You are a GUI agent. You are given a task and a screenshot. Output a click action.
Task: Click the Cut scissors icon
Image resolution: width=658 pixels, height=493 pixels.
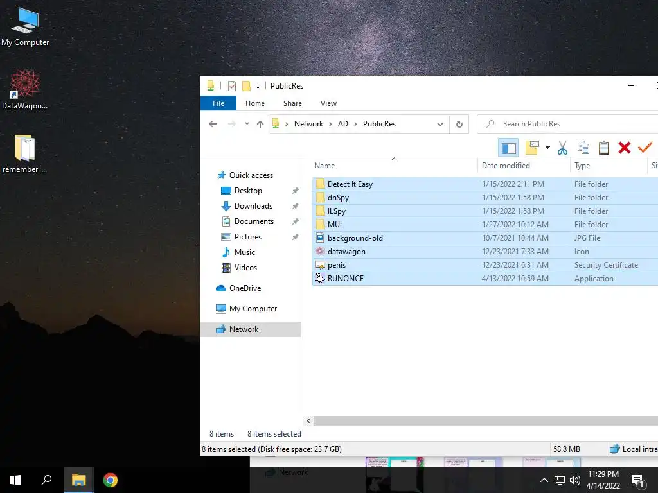[562, 148]
